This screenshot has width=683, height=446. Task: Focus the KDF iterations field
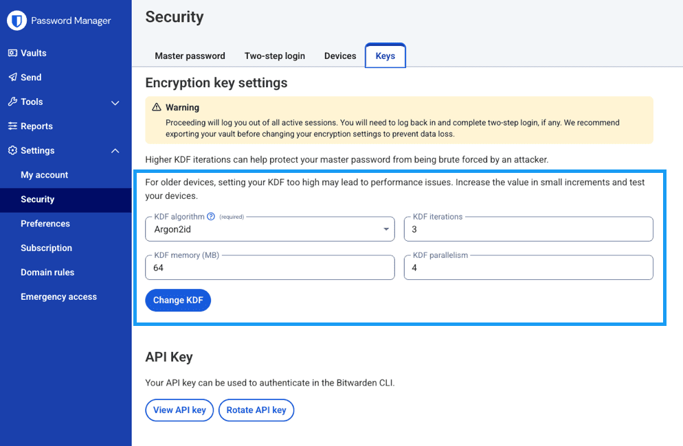pos(528,229)
